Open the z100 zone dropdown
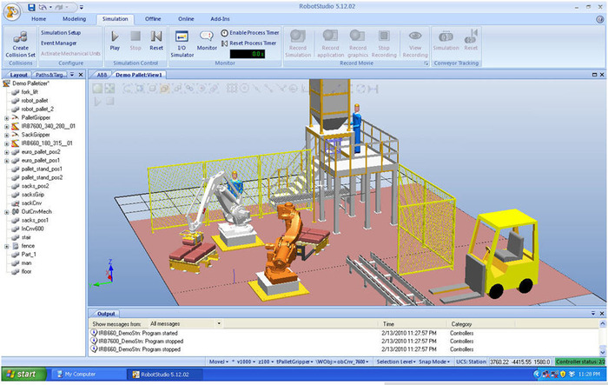The height and width of the screenshot is (385, 608). [x=264, y=362]
